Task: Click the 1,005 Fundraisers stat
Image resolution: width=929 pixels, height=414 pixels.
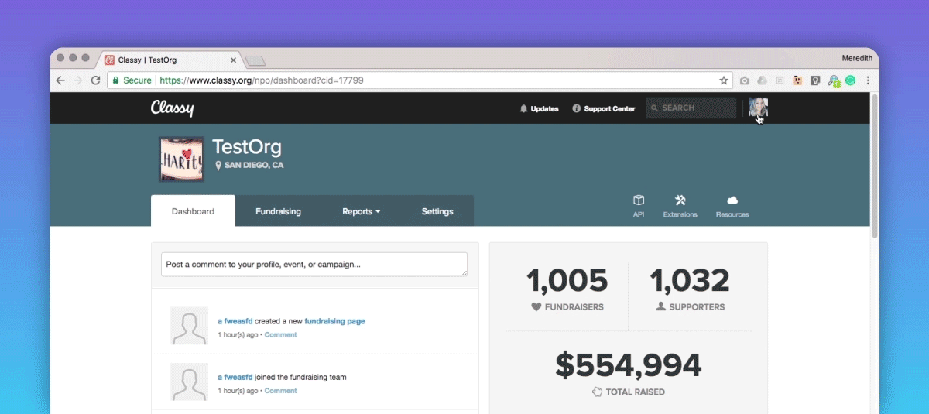Action: point(567,289)
